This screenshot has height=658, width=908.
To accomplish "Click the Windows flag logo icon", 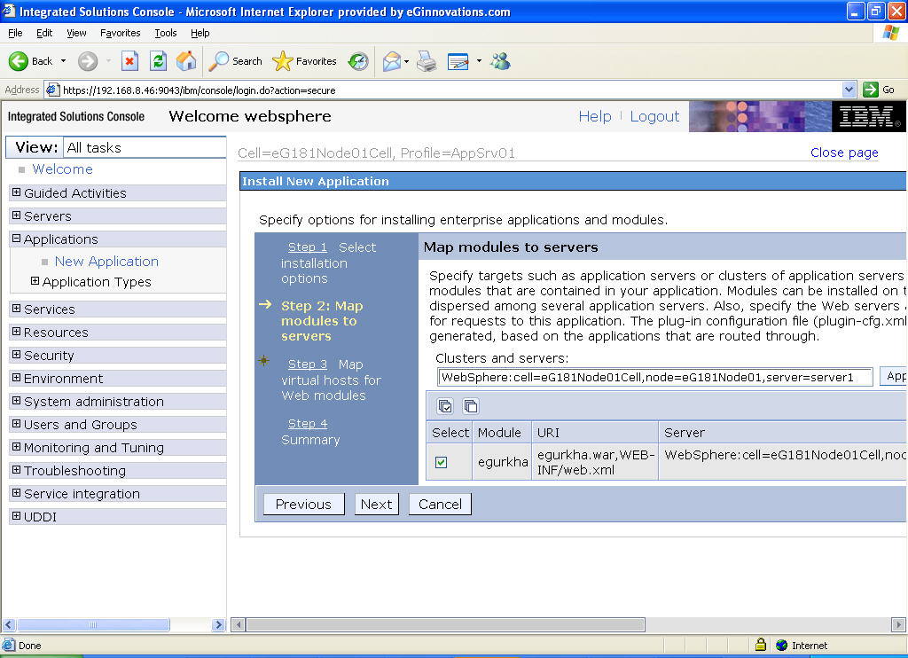I will click(x=890, y=33).
